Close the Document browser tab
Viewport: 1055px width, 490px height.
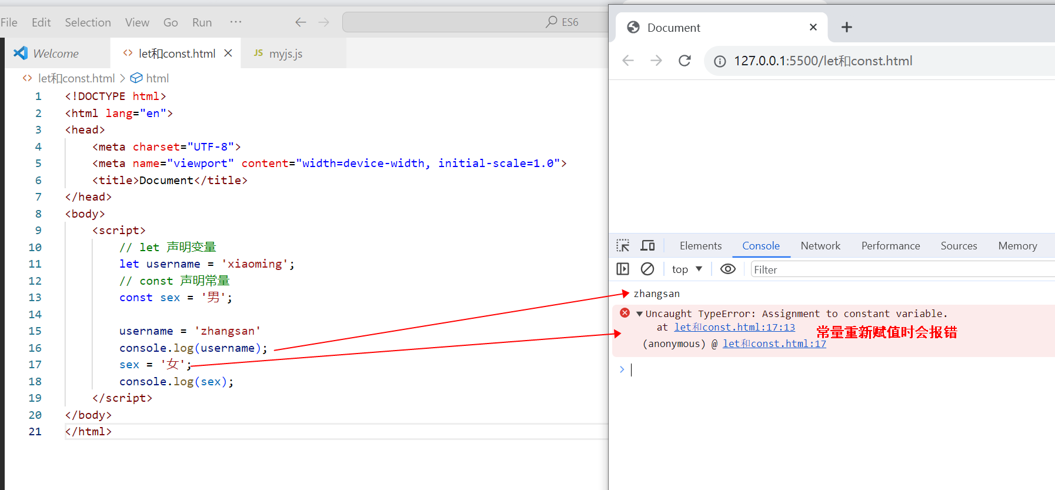point(813,27)
